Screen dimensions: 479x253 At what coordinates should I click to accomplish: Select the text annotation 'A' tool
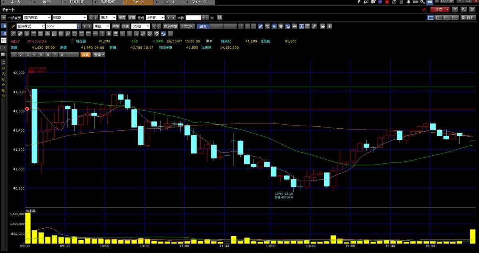click(109, 33)
